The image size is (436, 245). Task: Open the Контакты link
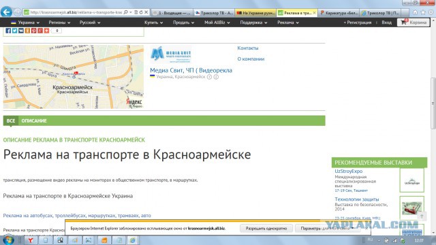[x=248, y=48]
